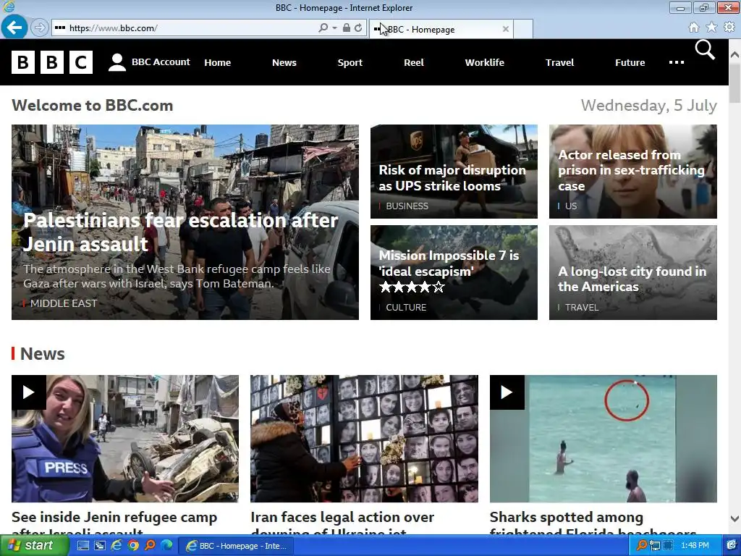Screen dimensions: 741x556
Task: Select the BBC - Homepage tab
Action: point(439,29)
